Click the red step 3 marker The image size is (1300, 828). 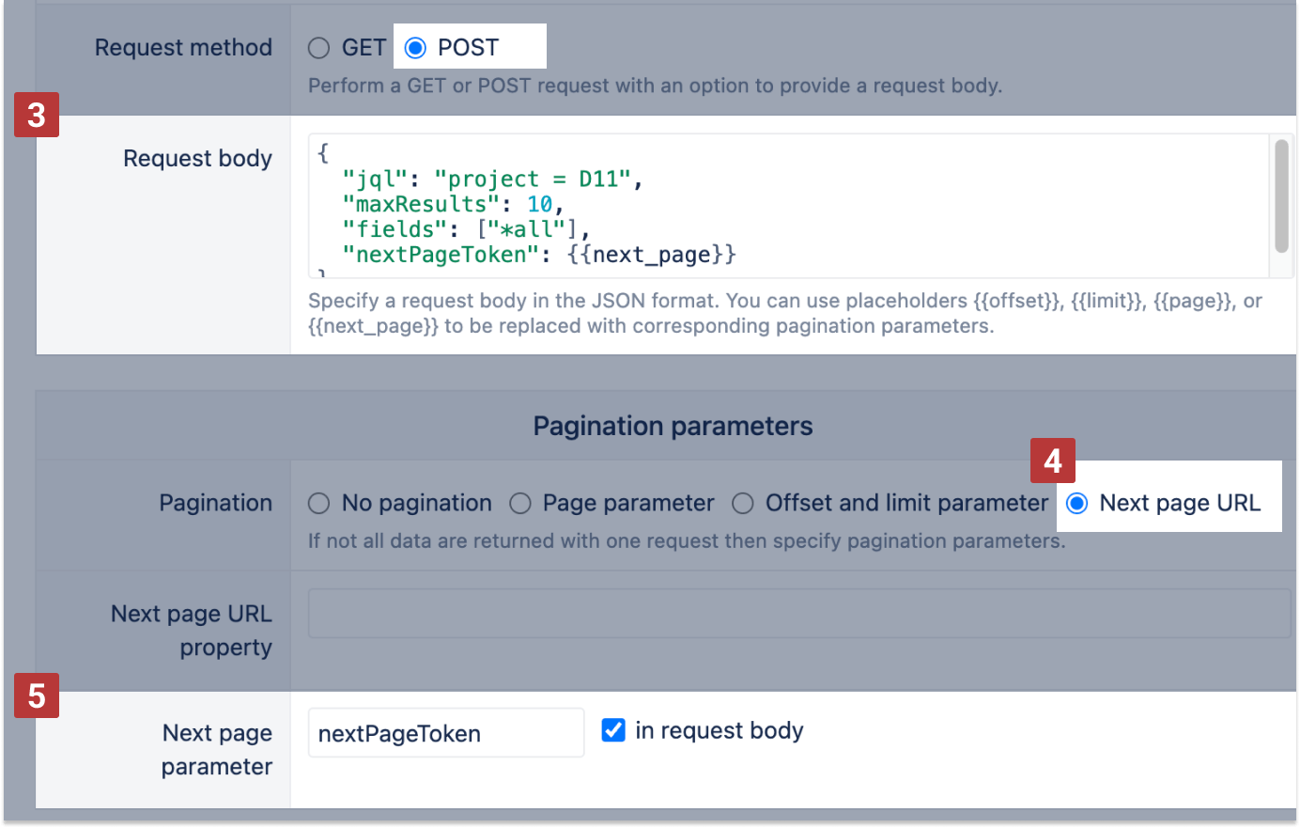click(37, 115)
